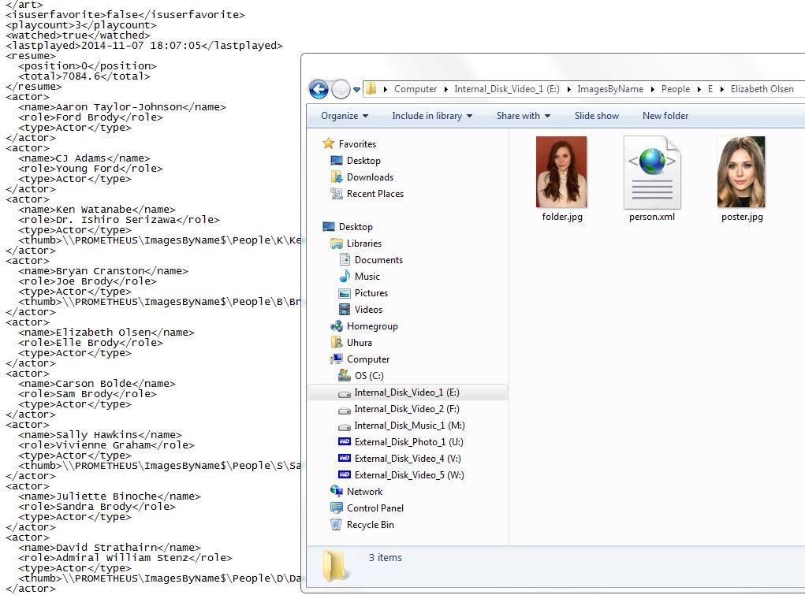Screen dimensions: 805x595
Task: Open the Organize dropdown menu
Action: pos(342,115)
